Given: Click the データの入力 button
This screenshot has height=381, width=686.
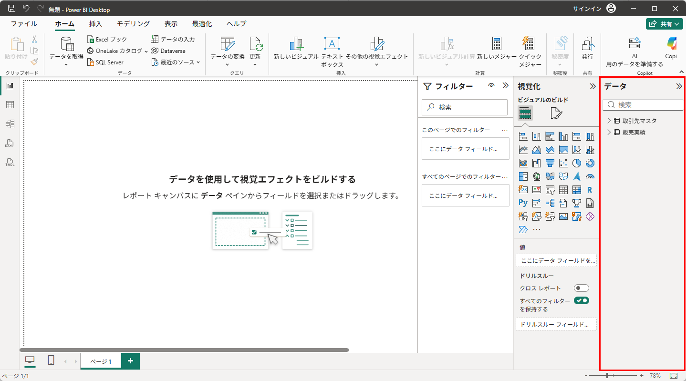Looking at the screenshot, I should tap(173, 40).
